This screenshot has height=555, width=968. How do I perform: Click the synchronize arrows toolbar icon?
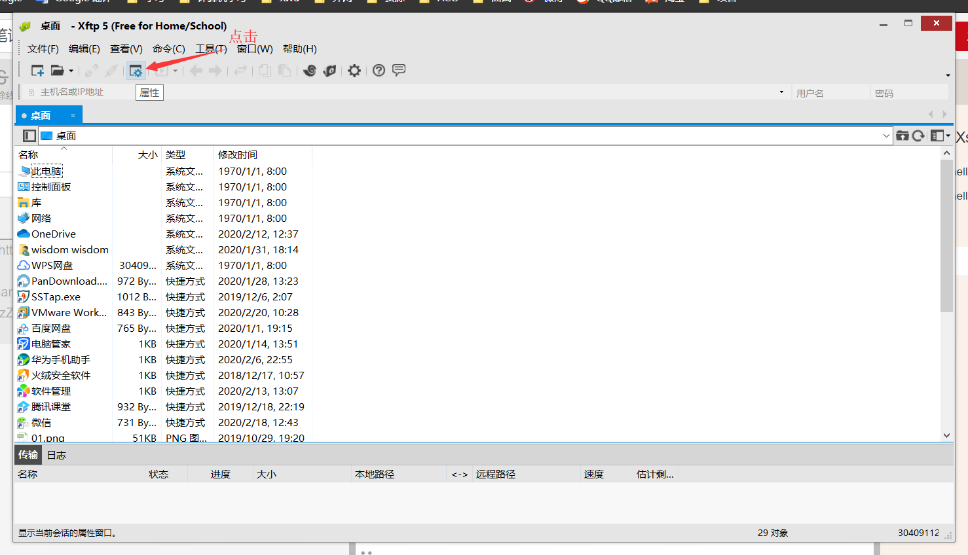[241, 71]
